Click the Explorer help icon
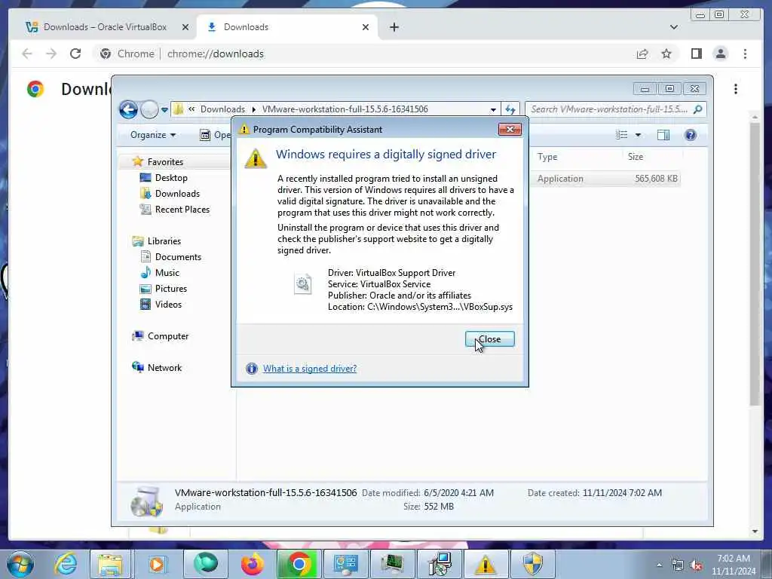Screen dimensions: 772x579 [691, 135]
